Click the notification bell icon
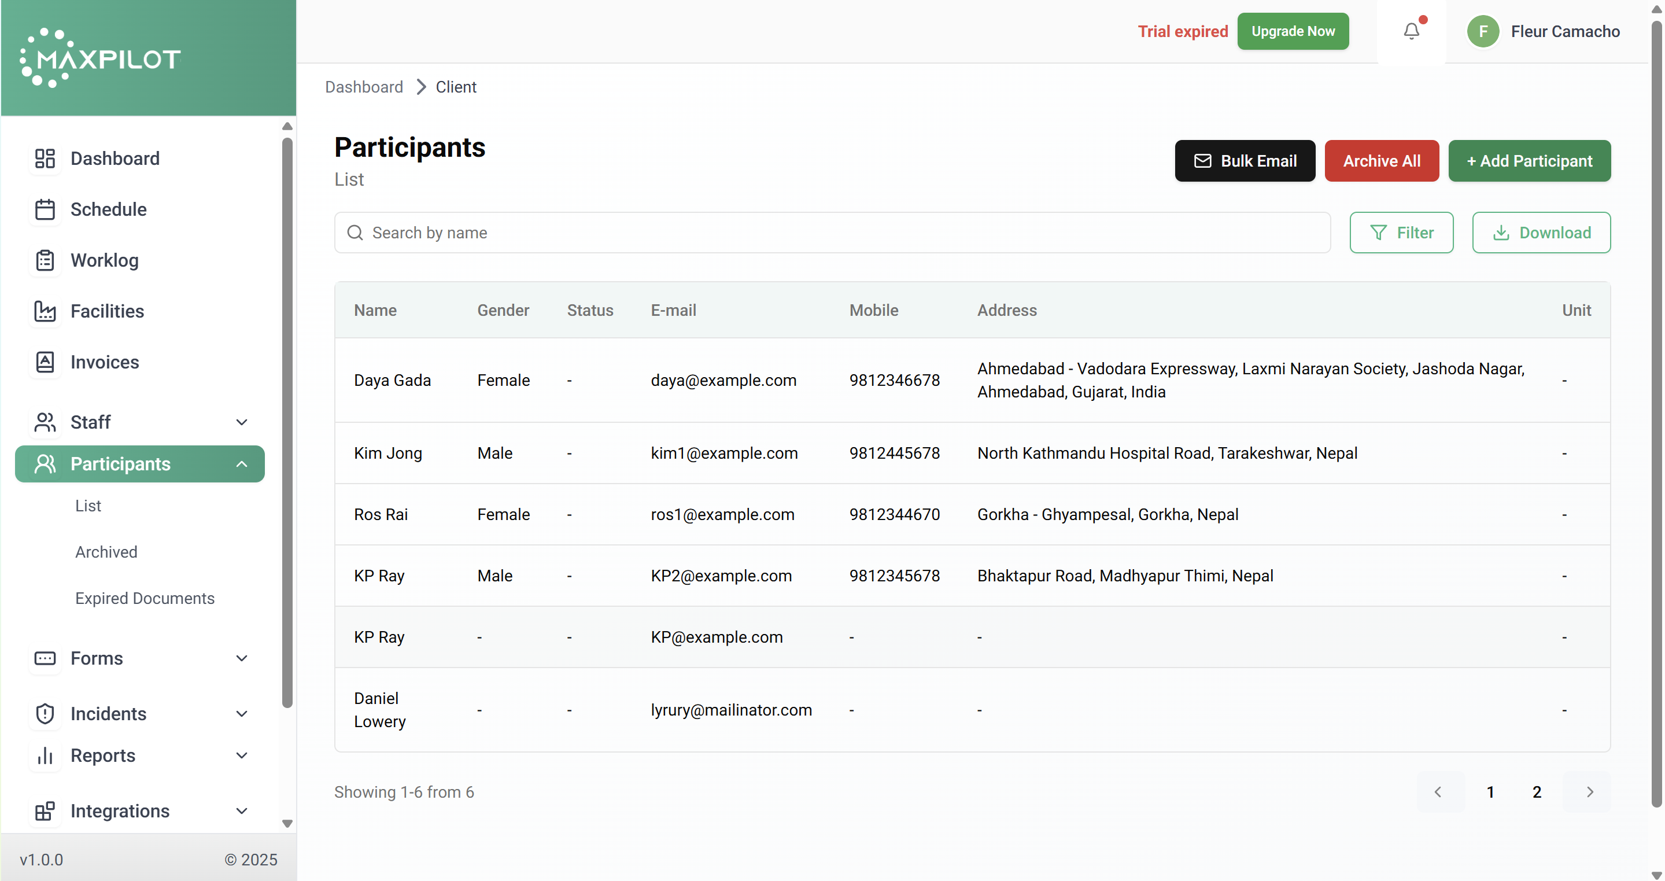This screenshot has width=1665, height=881. (x=1411, y=31)
